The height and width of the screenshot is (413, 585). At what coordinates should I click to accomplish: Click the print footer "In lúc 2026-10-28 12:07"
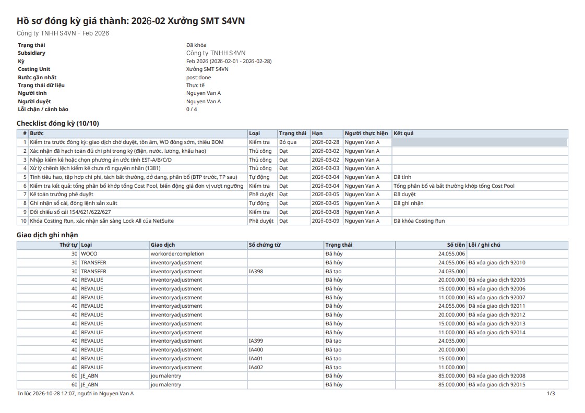pos(46,394)
